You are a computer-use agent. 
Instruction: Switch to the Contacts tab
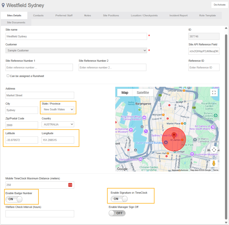click(38, 16)
